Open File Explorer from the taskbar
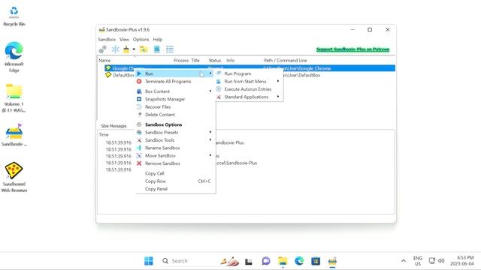Image resolution: width=481 pixels, height=270 pixels. (x=283, y=261)
